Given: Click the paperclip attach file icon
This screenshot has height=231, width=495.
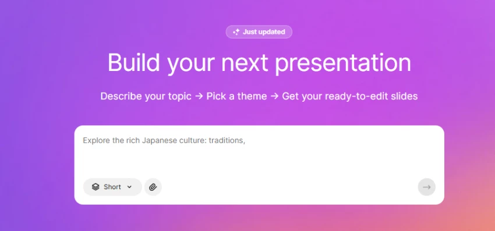Looking at the screenshot, I should [153, 187].
